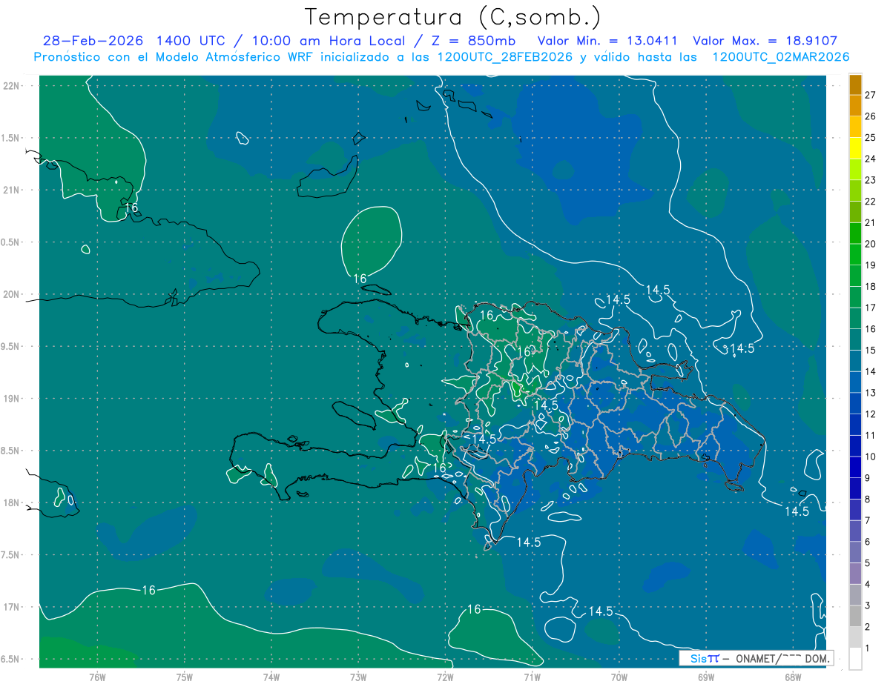890x687 pixels.
Task: Click the 14.5 contour label just south of Hispaniola
Action: pos(528,542)
